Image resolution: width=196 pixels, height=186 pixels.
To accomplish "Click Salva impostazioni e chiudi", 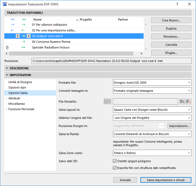I will (x=166, y=180).
